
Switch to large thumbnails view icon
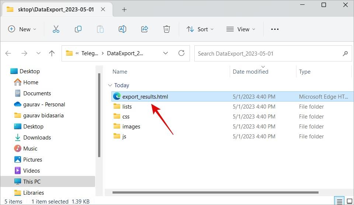[x=349, y=201]
